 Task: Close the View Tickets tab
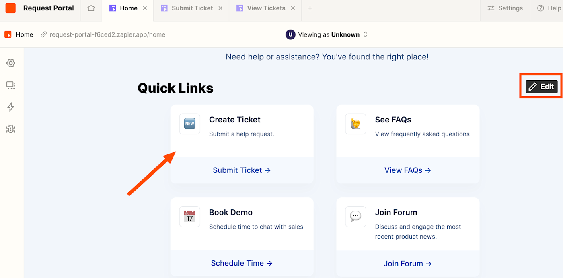coord(293,8)
